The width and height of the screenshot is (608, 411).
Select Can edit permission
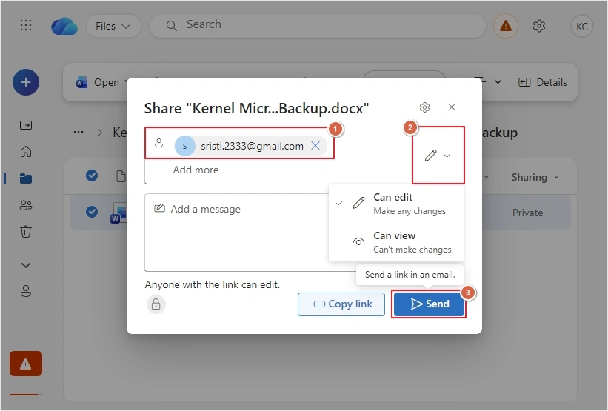coord(395,204)
